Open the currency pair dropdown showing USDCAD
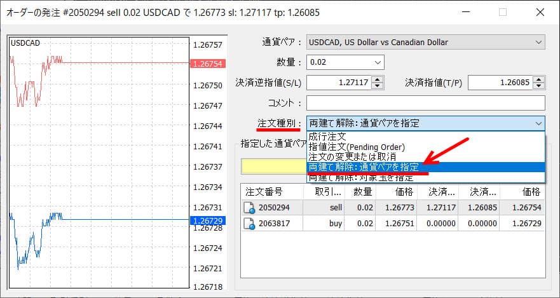560x298 pixels. coord(425,43)
